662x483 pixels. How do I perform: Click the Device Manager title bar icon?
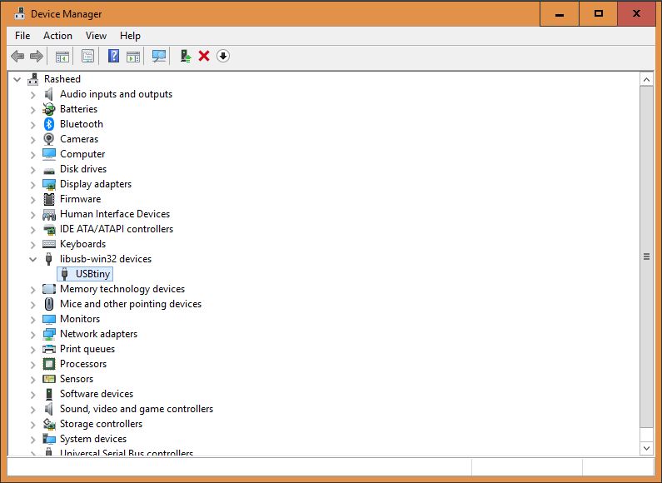click(19, 13)
